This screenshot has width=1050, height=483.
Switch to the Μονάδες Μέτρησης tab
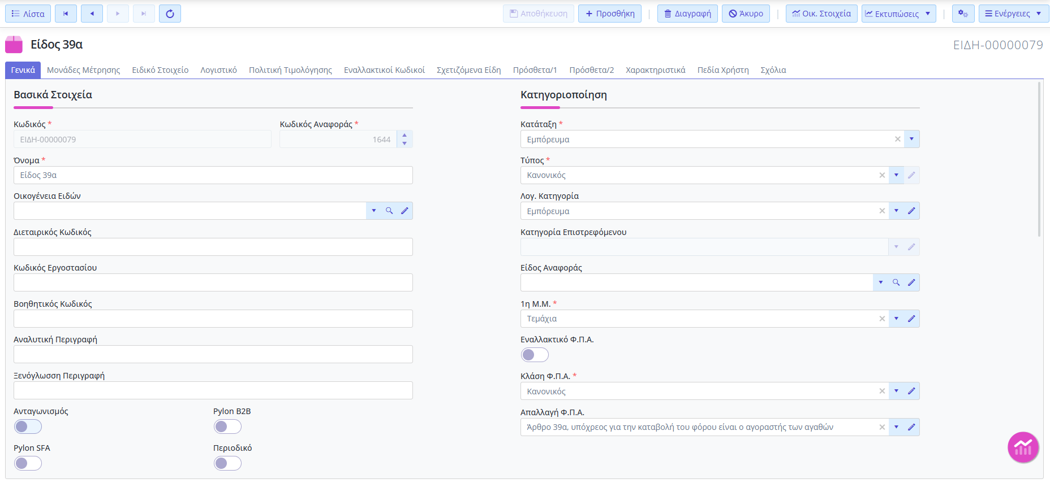(x=83, y=70)
